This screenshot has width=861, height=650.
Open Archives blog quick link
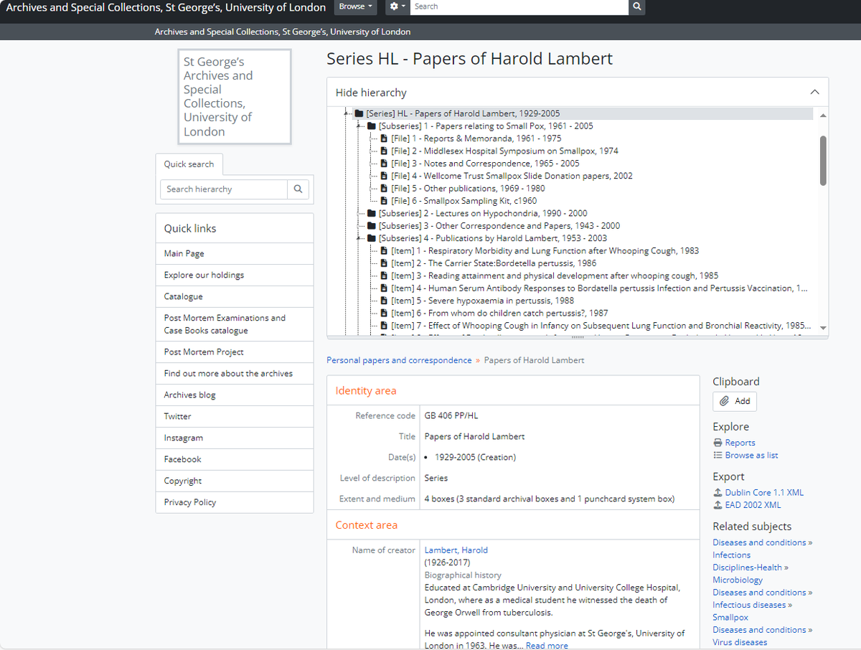tap(235, 395)
